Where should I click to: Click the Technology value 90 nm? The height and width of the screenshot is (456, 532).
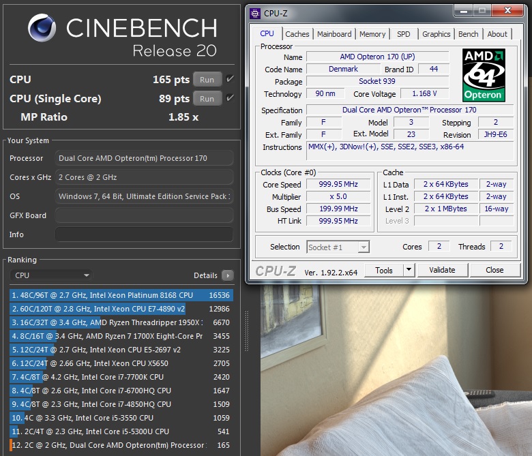325,93
